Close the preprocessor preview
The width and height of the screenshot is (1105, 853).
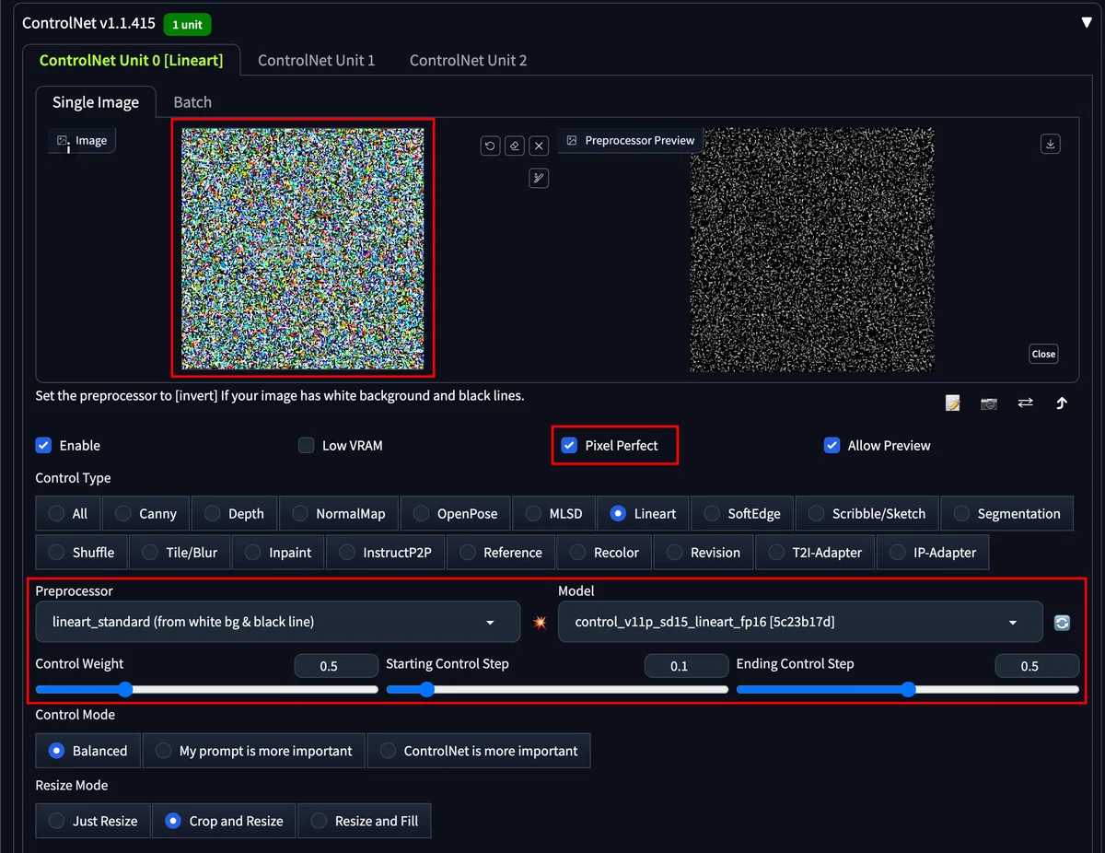pyautogui.click(x=1043, y=354)
